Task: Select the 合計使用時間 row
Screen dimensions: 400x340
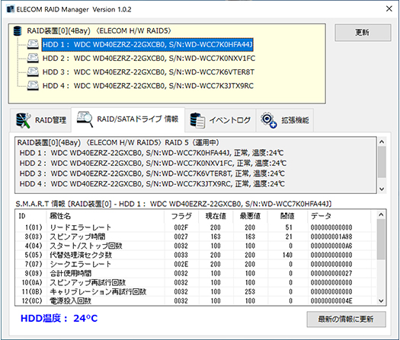Action: 195,273
